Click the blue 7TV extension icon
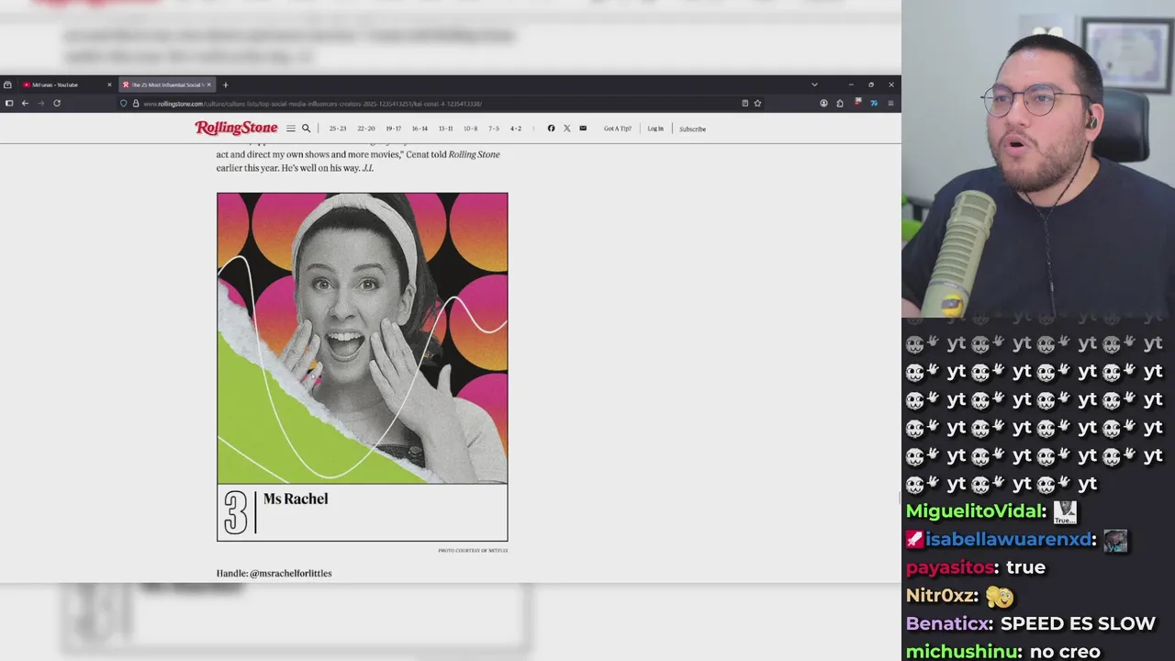The image size is (1175, 661). pos(874,103)
